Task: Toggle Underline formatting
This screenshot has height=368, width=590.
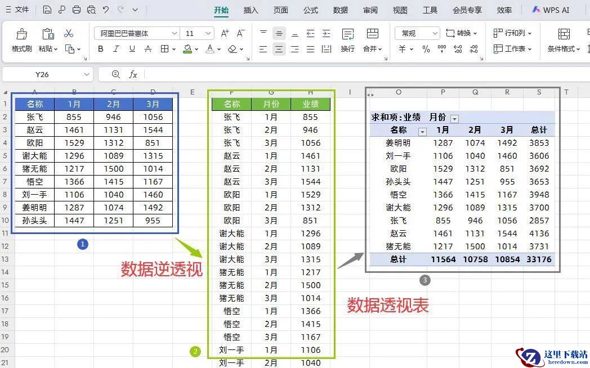Action: (x=132, y=49)
